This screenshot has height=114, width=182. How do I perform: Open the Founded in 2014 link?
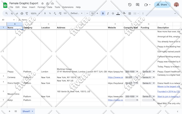click(169, 91)
